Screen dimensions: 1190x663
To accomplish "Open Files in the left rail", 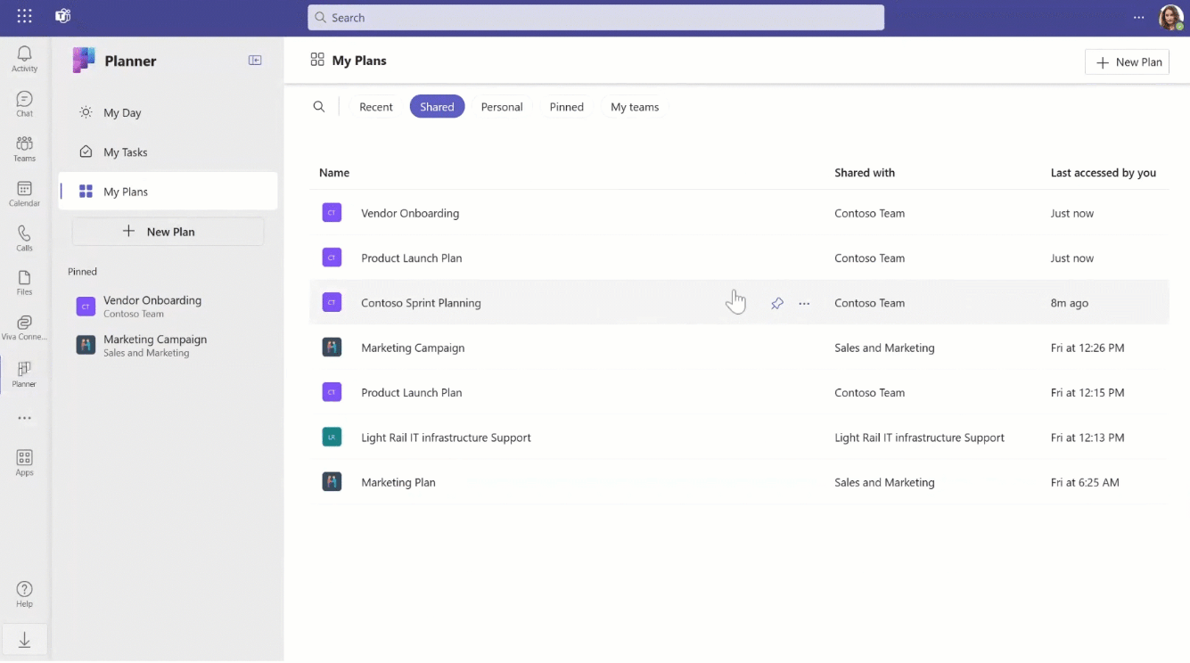I will (x=24, y=282).
